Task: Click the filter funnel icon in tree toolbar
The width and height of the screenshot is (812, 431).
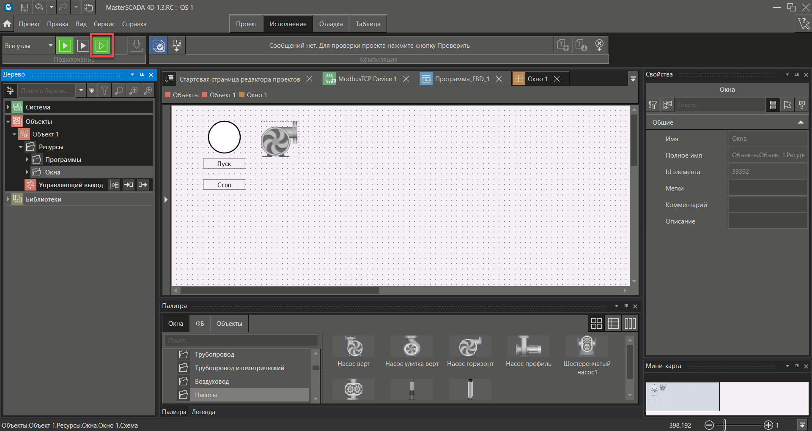Action: coord(104,90)
